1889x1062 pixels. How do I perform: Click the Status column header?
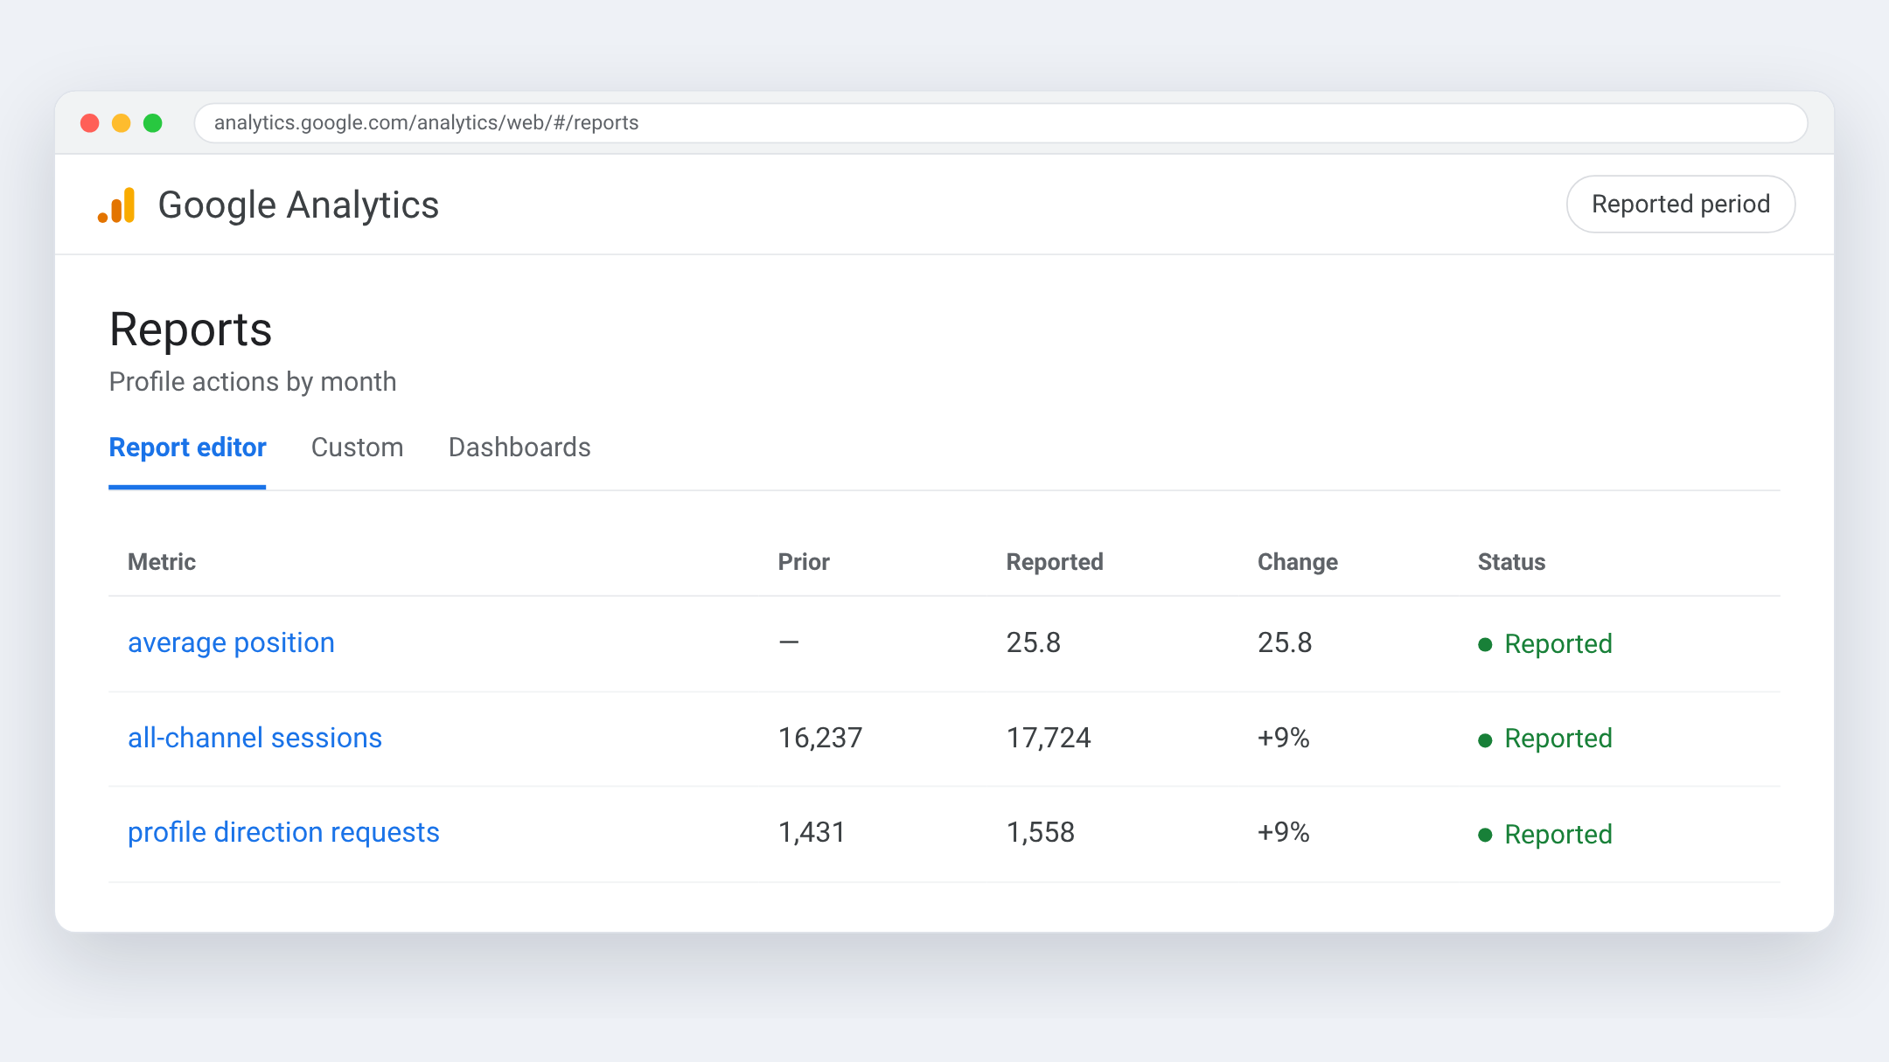pyautogui.click(x=1511, y=562)
